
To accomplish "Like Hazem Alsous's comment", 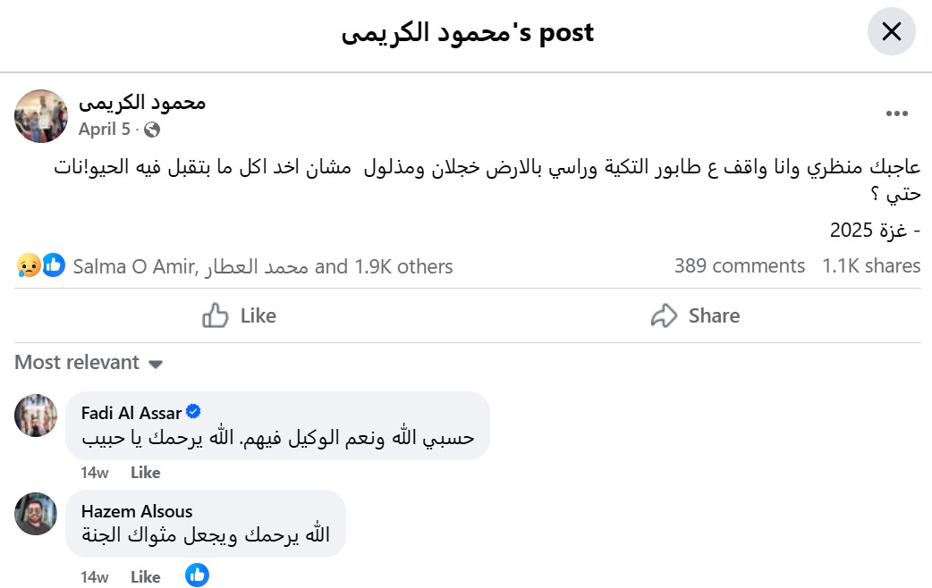I will click(146, 576).
